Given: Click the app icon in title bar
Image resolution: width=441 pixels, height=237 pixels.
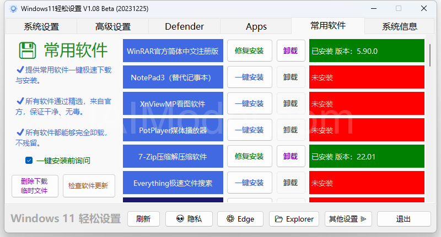Looking at the screenshot, I should click(x=13, y=9).
